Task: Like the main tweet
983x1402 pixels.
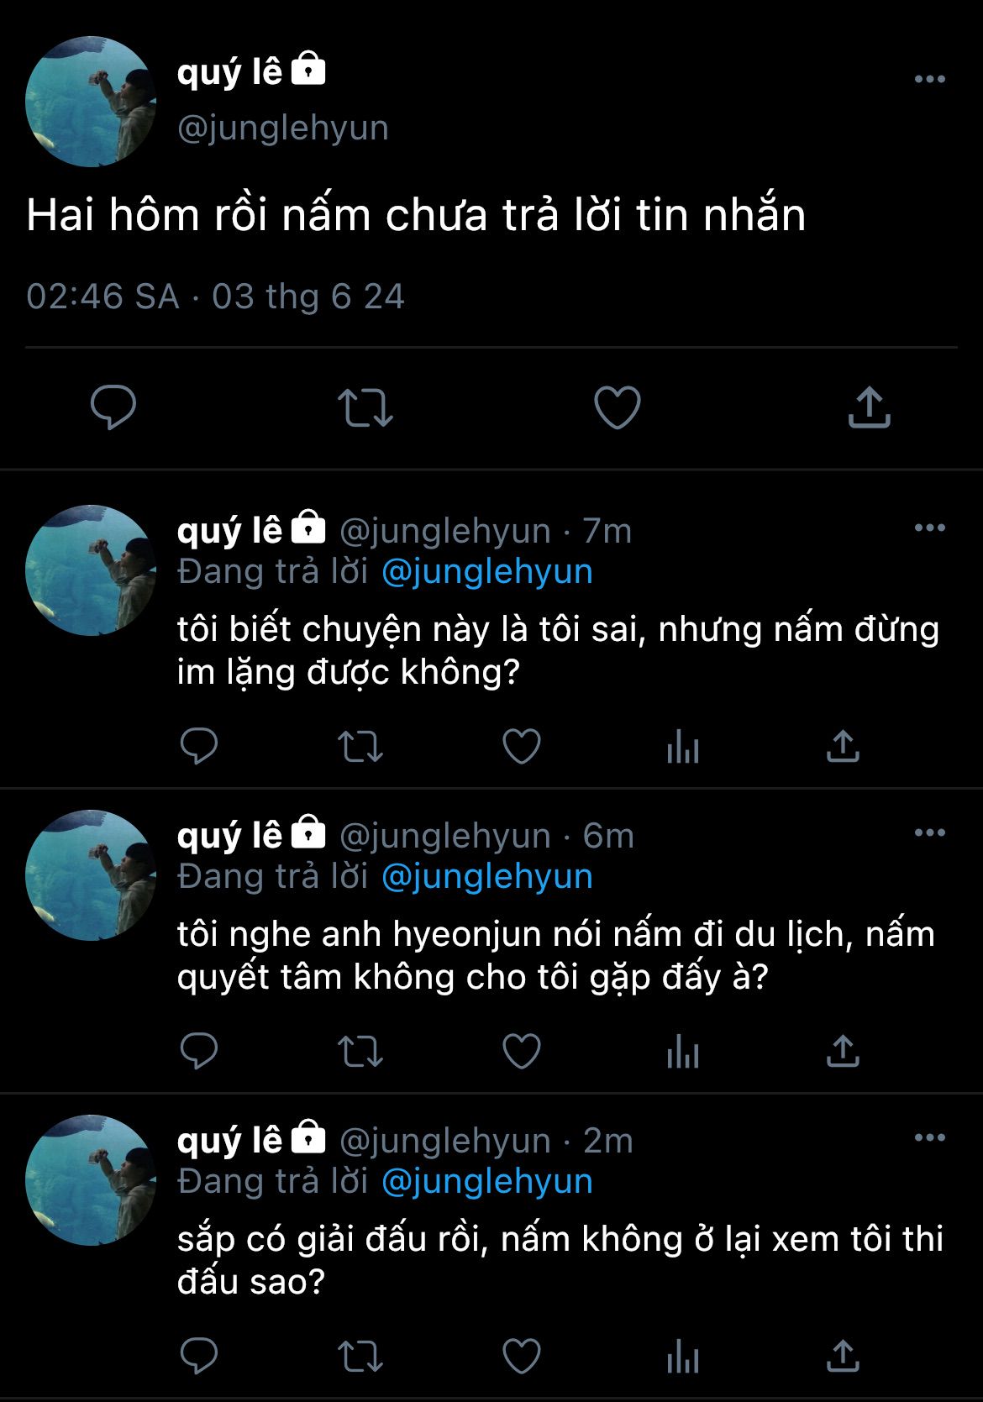Action: pos(618,407)
